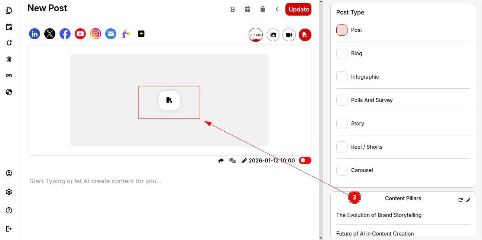Click the add video media icon

coord(289,35)
